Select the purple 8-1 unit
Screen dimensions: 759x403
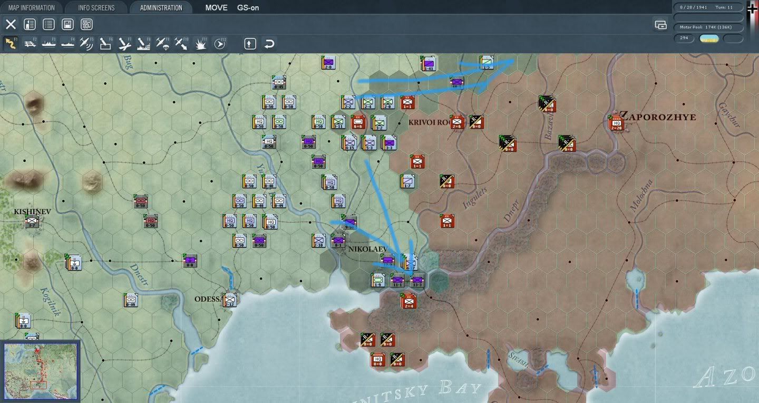[x=338, y=241]
